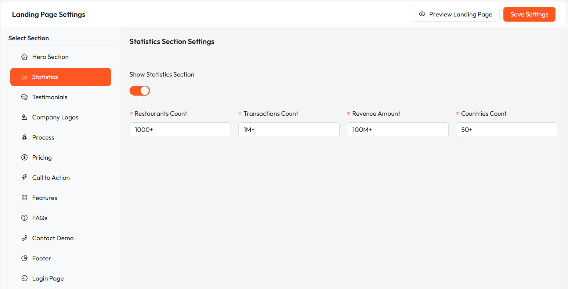
Task: Click the Process rocket icon
Action: [24, 137]
